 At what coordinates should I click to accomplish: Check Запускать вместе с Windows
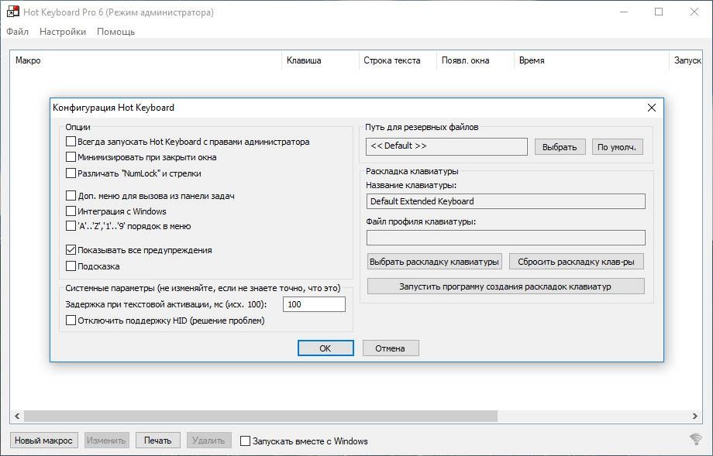[245, 441]
